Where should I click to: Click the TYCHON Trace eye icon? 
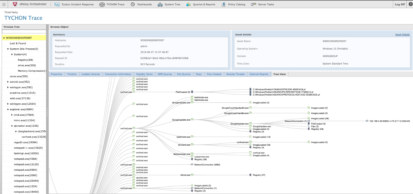[x=102, y=4]
